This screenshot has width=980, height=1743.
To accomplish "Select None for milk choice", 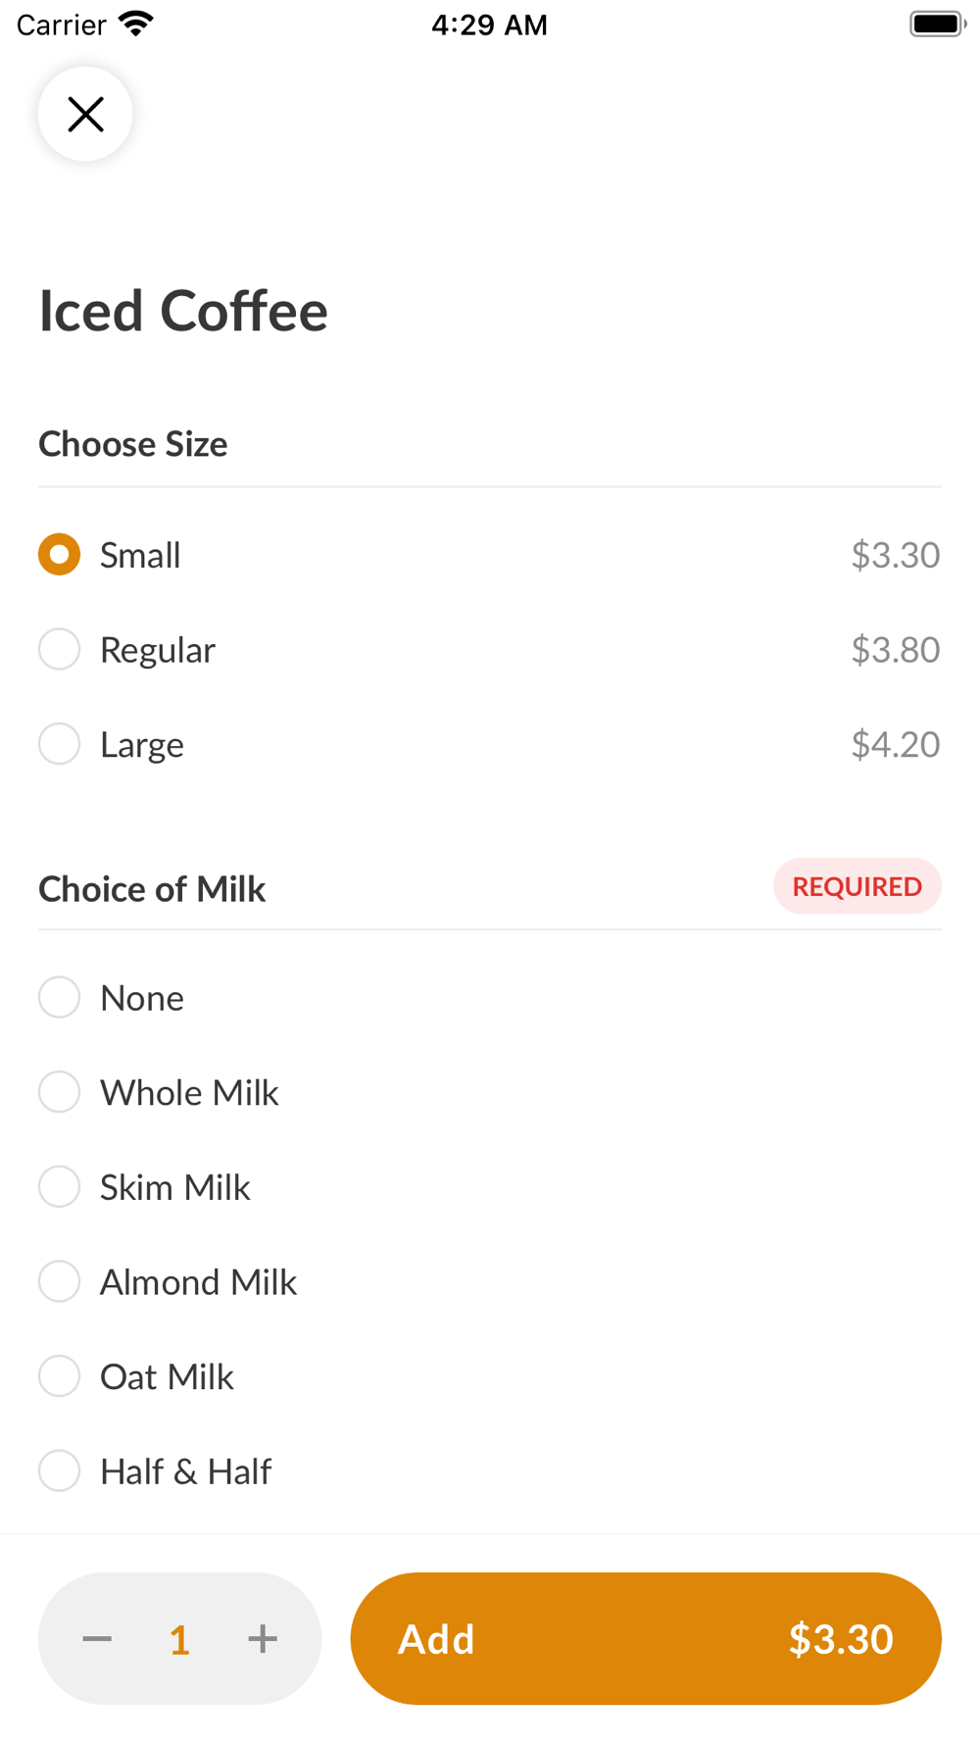I will pyautogui.click(x=60, y=998).
